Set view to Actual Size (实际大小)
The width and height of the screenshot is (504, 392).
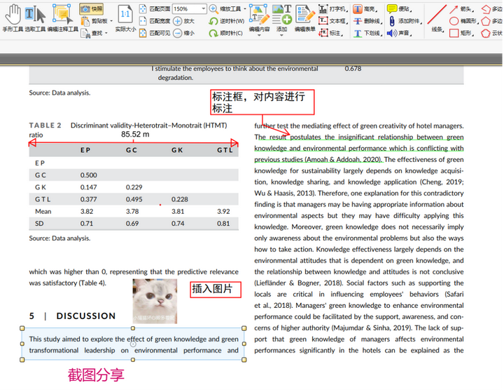[125, 18]
